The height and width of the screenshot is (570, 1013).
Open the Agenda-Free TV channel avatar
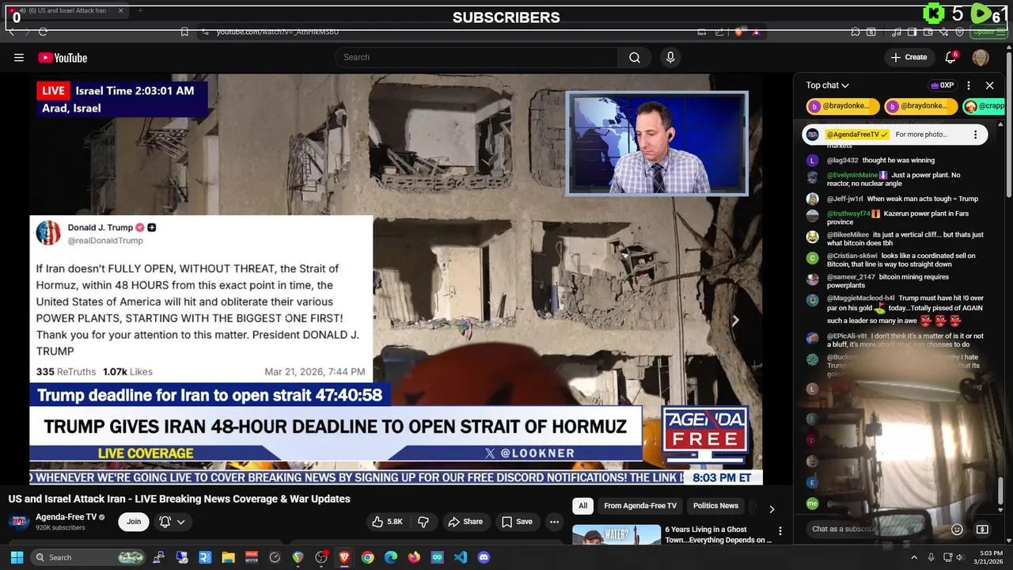point(19,522)
